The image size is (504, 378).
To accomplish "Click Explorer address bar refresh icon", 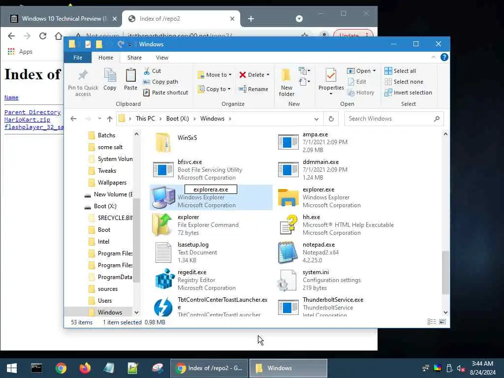I will pyautogui.click(x=331, y=119).
